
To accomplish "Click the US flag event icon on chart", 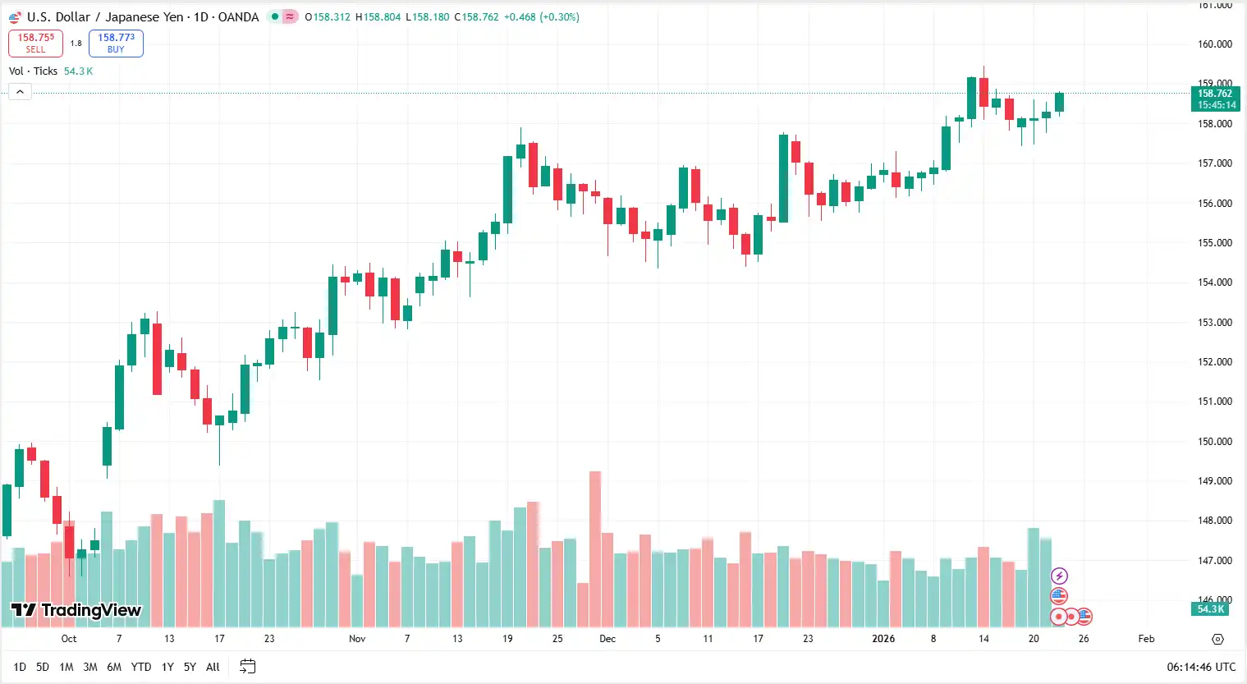I will (x=1058, y=595).
